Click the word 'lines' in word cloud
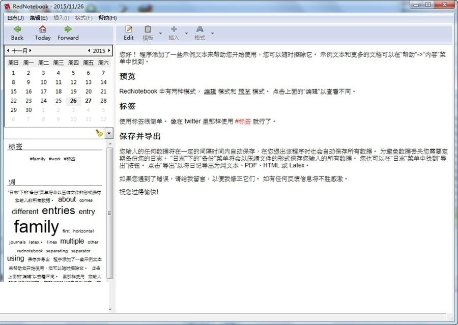The image size is (458, 325). coord(52,242)
